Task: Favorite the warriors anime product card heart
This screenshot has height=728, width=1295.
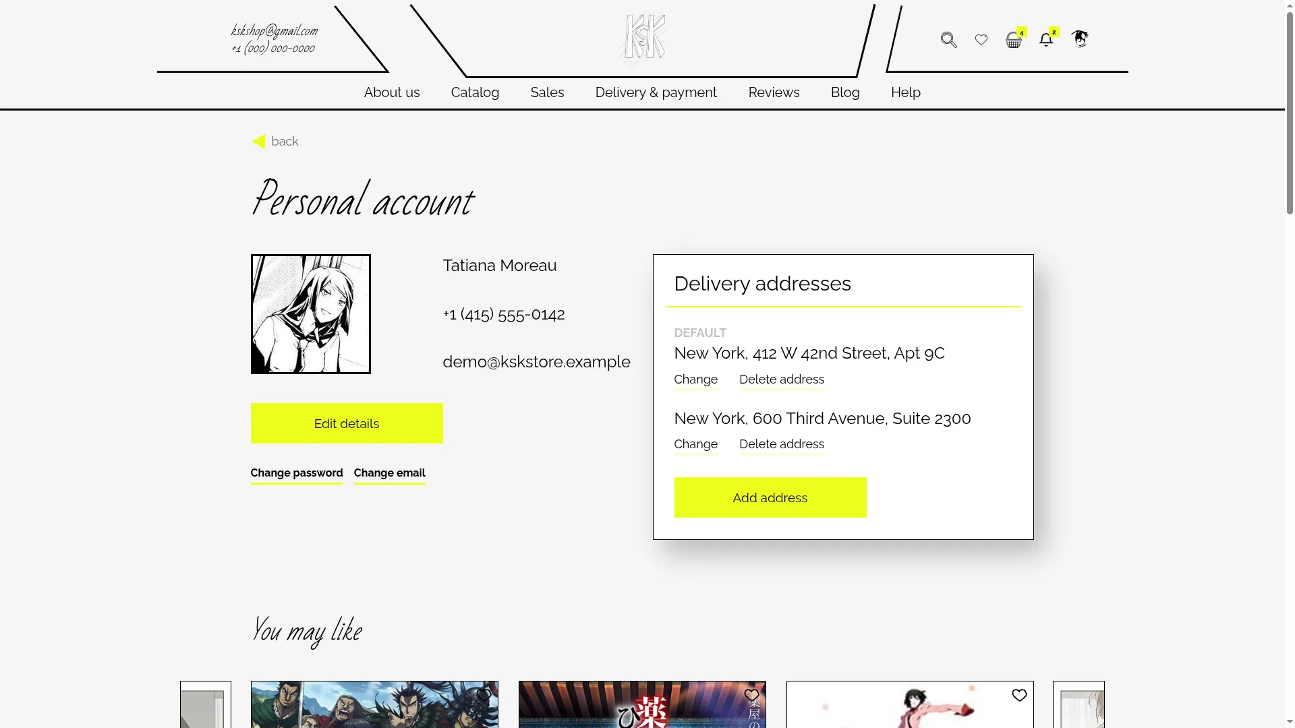Action: coord(484,695)
